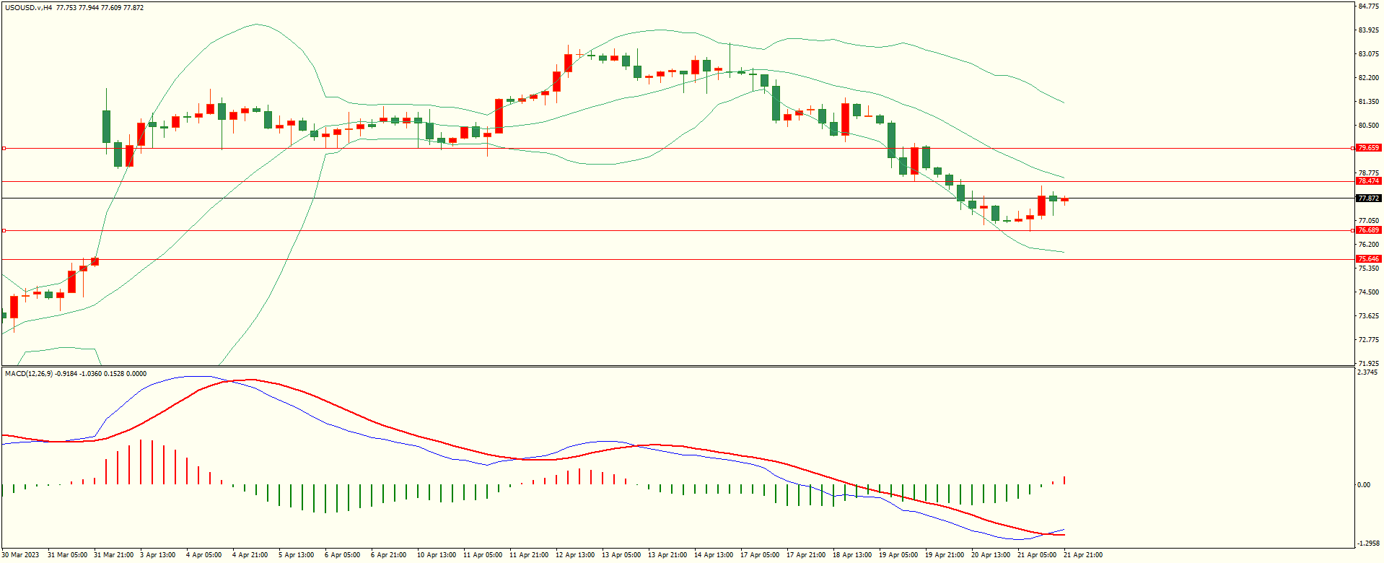Click the 21 Apr 05:00 time label
The height and width of the screenshot is (563, 1384).
pos(1037,555)
